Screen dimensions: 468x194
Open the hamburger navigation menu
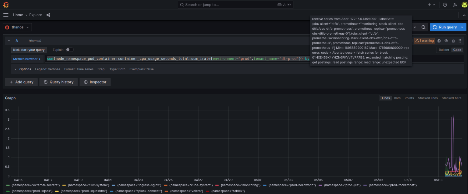(x=6, y=15)
